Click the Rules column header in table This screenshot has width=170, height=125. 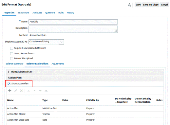pos(159,100)
